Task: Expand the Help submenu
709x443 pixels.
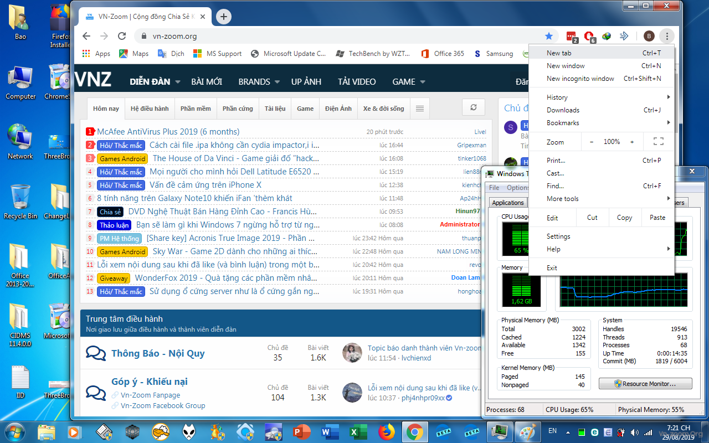Action: tap(602, 249)
